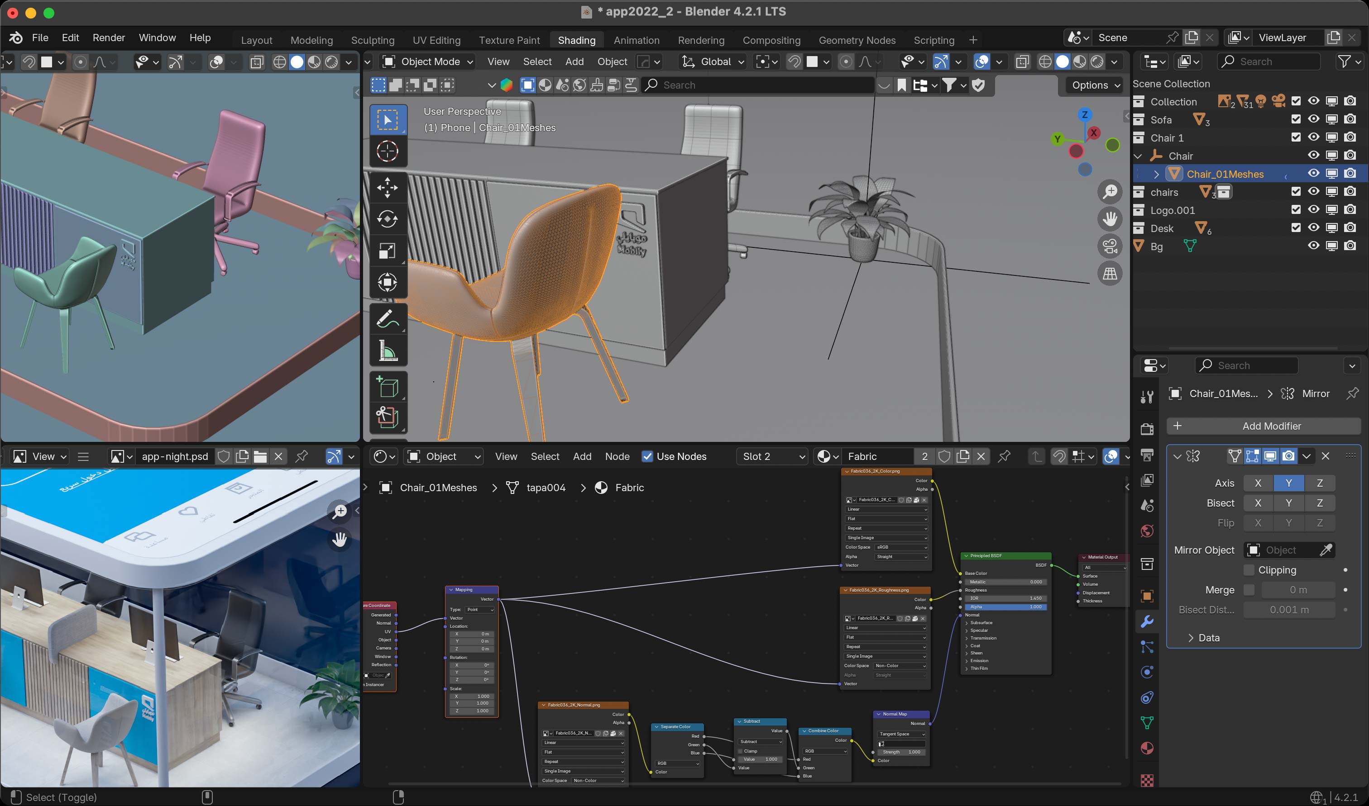1369x806 pixels.
Task: Toggle camera view in viewport
Action: 1110,246
